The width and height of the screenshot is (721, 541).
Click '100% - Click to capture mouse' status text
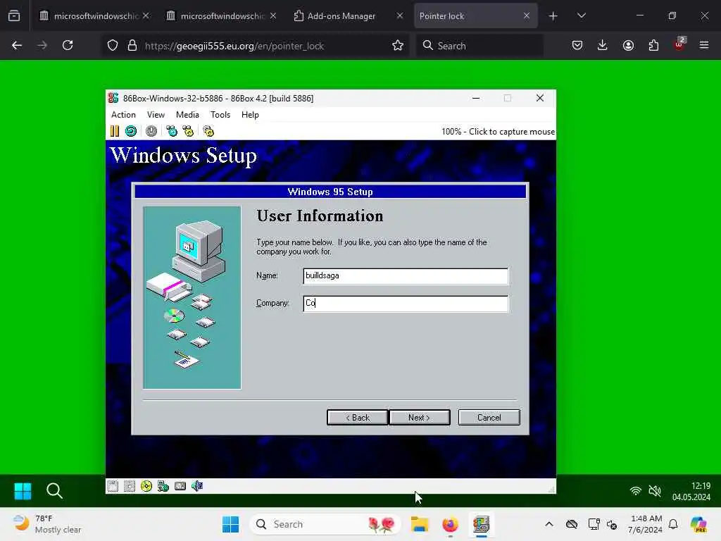tap(498, 132)
